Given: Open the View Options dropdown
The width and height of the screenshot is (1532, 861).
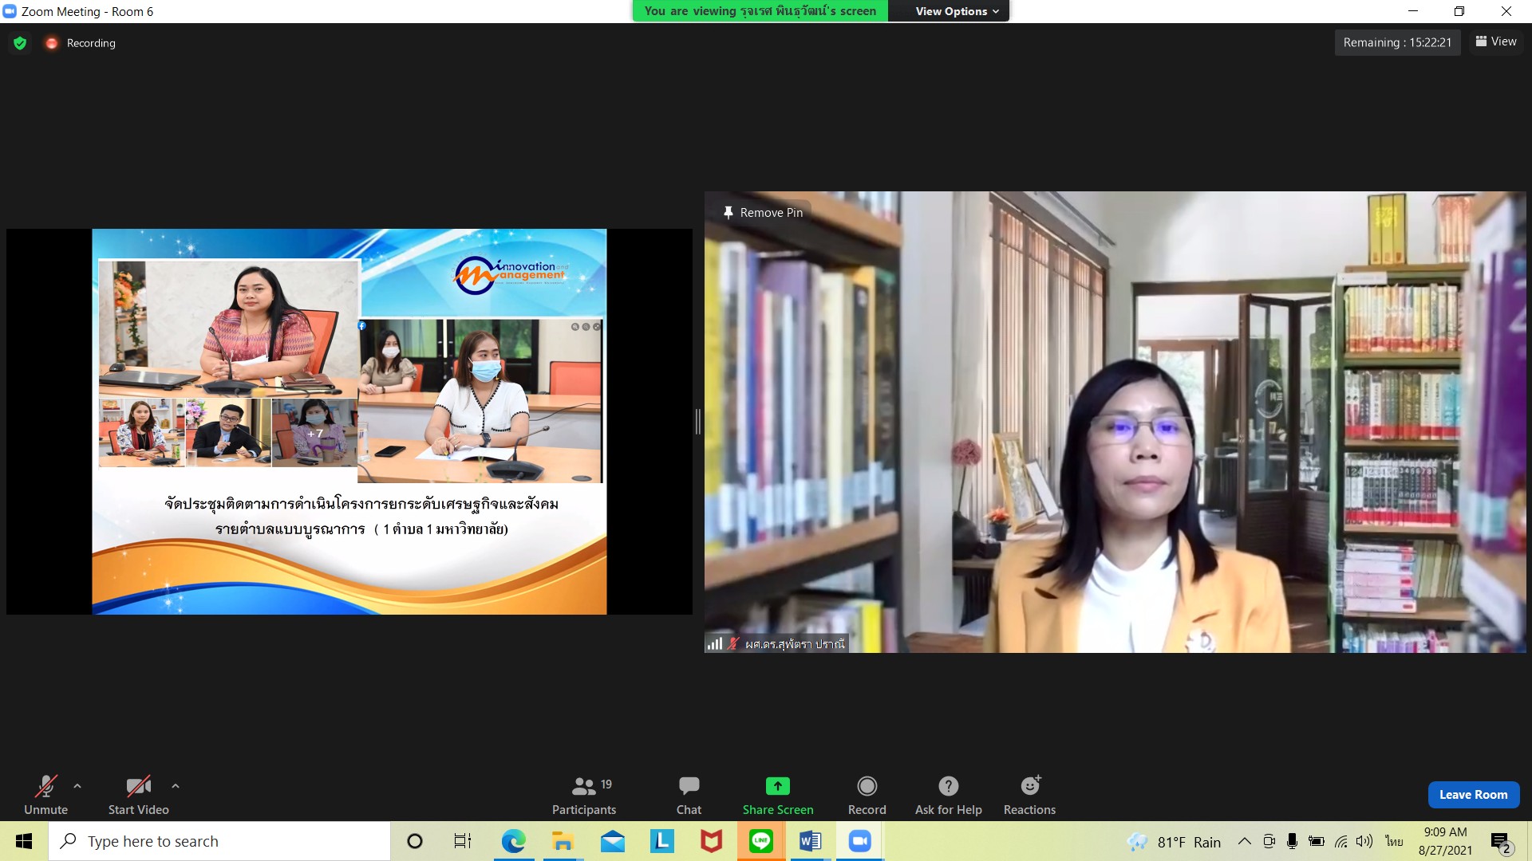Looking at the screenshot, I should point(956,11).
